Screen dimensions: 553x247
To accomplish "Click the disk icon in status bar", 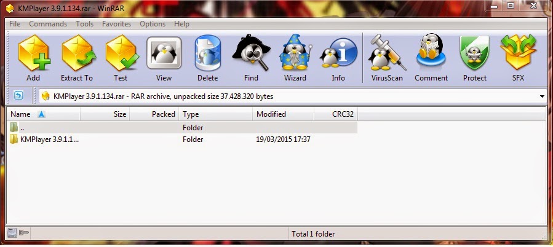I will (x=12, y=232).
